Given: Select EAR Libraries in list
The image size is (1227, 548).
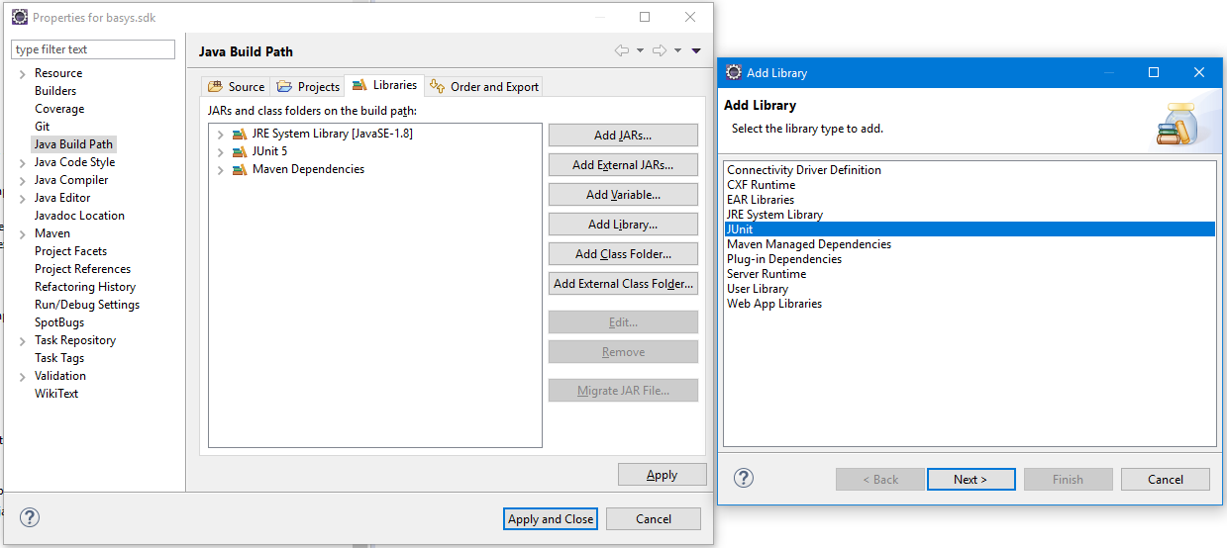Looking at the screenshot, I should (x=970, y=200).
